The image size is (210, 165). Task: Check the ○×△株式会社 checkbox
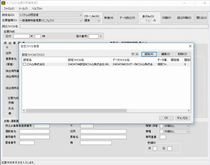[25, 64]
